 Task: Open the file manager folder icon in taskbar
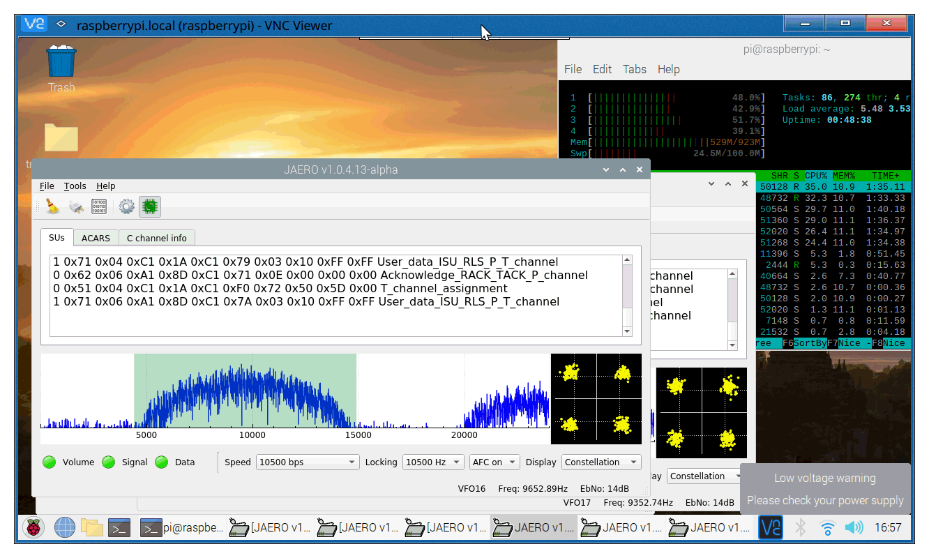pos(91,528)
